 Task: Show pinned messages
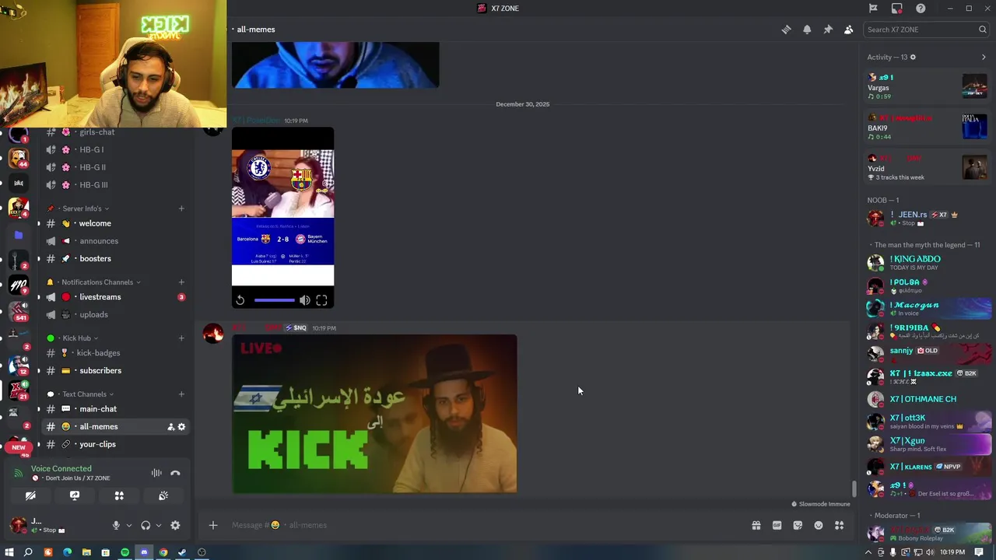tap(828, 30)
